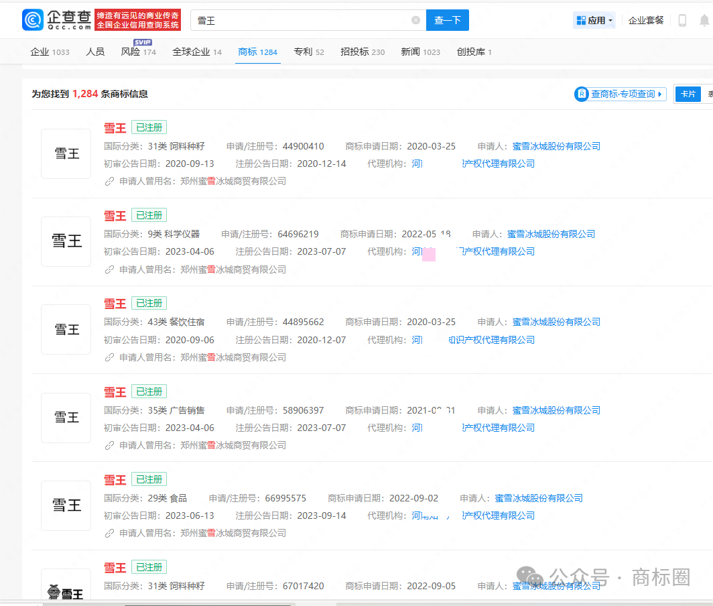Switch to the 新闻 tab
Screen dimensions: 713x606
click(420, 52)
